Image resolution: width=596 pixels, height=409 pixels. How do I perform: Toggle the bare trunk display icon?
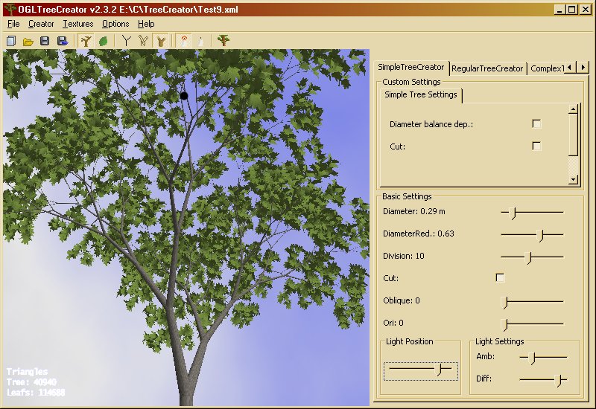tap(86, 41)
